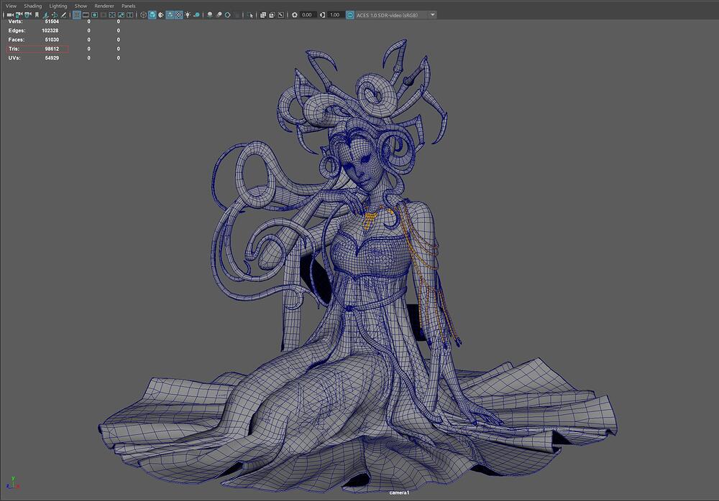Click the X-Ray Joints icon
Viewport: 719px width, 501px height.
coord(281,14)
